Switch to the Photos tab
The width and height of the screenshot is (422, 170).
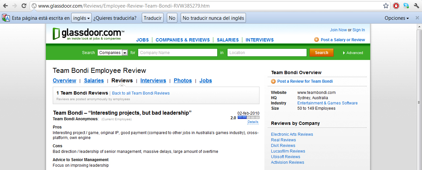coord(183,81)
